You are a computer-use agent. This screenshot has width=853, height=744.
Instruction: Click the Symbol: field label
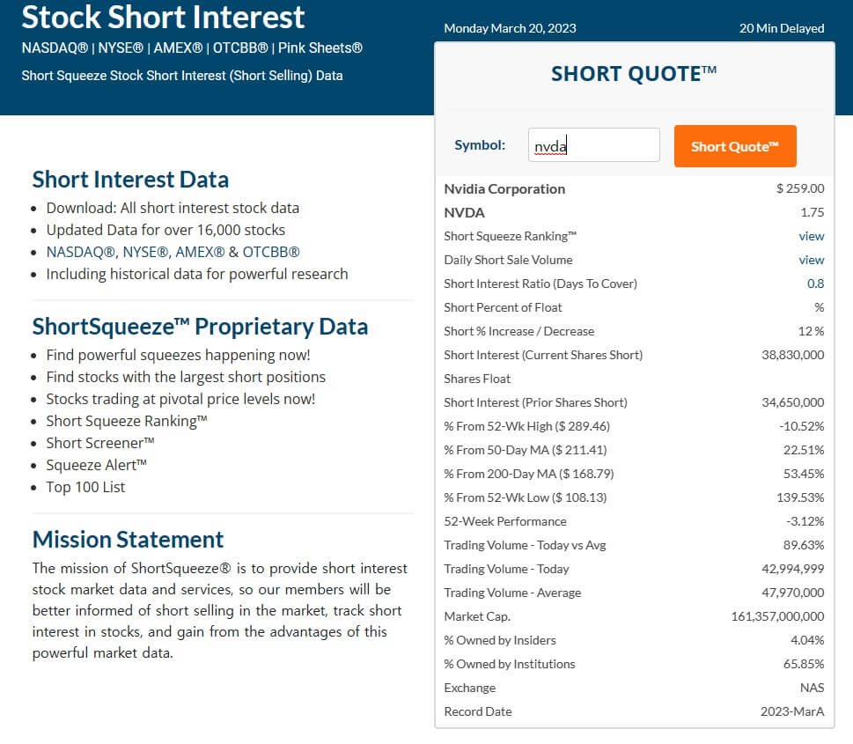click(x=480, y=145)
